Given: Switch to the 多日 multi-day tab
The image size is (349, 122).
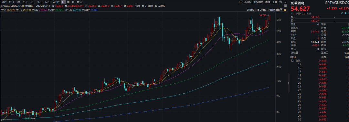Looking at the screenshot, I should (11, 2).
